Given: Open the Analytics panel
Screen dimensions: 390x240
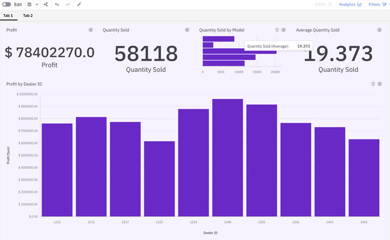Looking at the screenshot, I should click(x=350, y=5).
